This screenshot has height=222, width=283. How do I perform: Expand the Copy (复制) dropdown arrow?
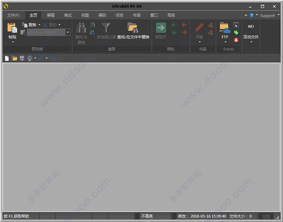pyautogui.click(x=39, y=25)
